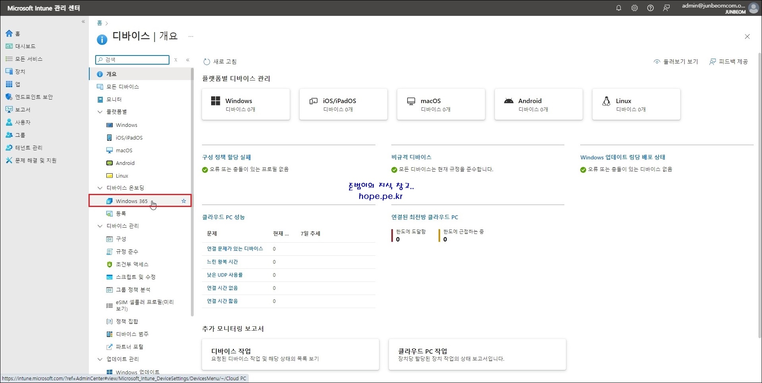Viewport: 762px width, 383px height.
Task: Open 구성 정책 할당 실패 link
Action: [227, 157]
